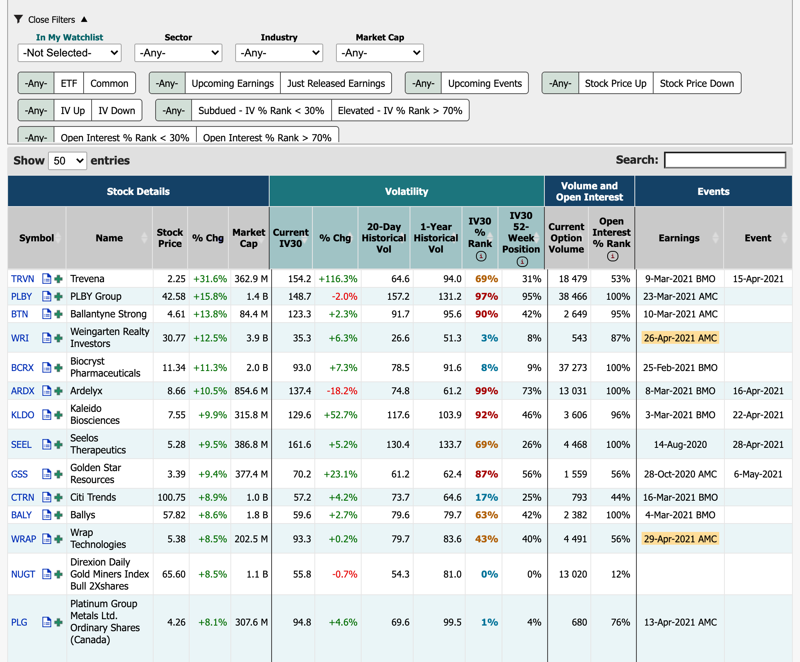Open the document icon for KLDO
This screenshot has width=800, height=662.
tap(47, 415)
